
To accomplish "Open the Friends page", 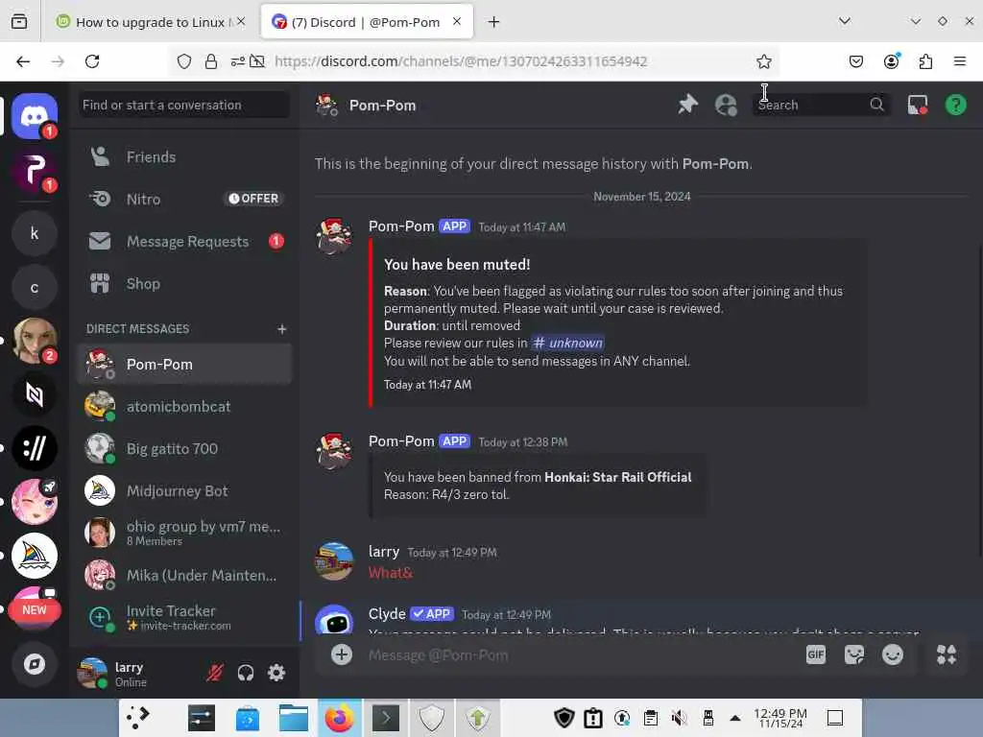I will tap(184, 156).
